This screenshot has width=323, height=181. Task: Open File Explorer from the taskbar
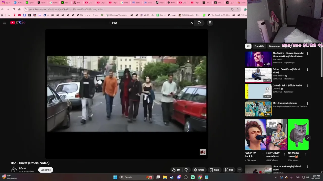pos(165,177)
